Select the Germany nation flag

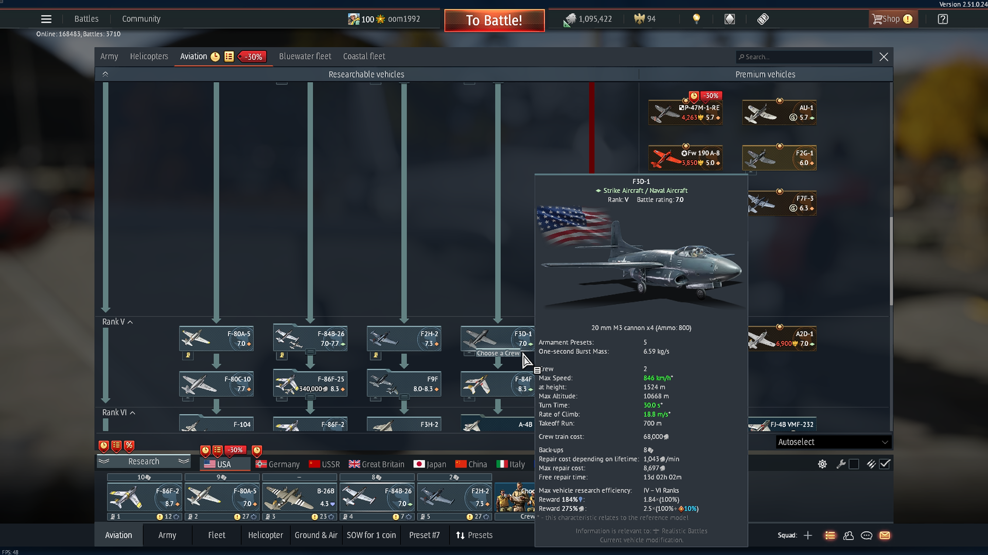[278, 464]
